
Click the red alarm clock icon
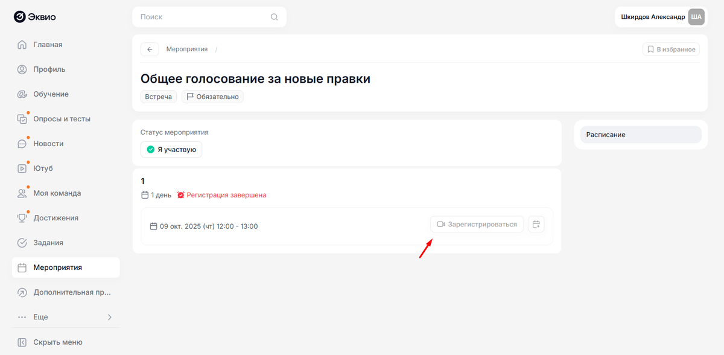pos(180,195)
